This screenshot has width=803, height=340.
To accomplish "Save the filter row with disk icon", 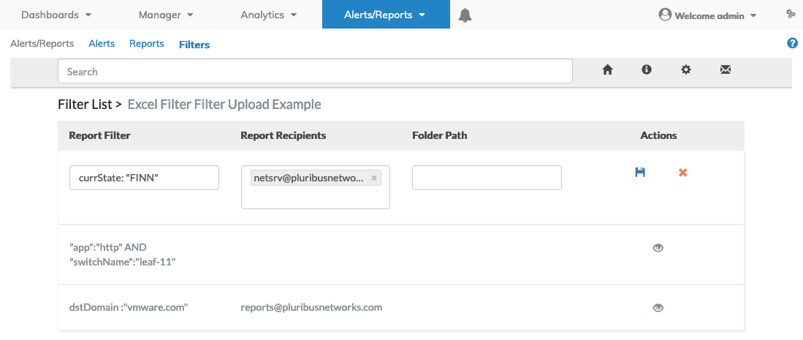I will [x=640, y=173].
